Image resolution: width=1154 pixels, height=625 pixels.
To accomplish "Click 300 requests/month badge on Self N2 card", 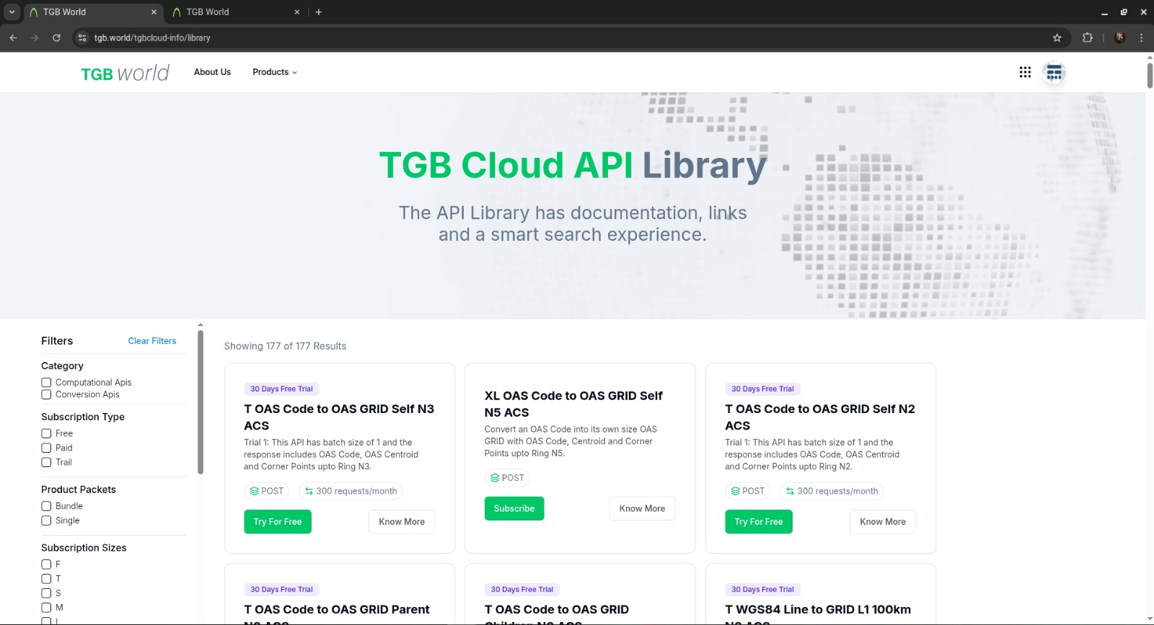I will [832, 491].
